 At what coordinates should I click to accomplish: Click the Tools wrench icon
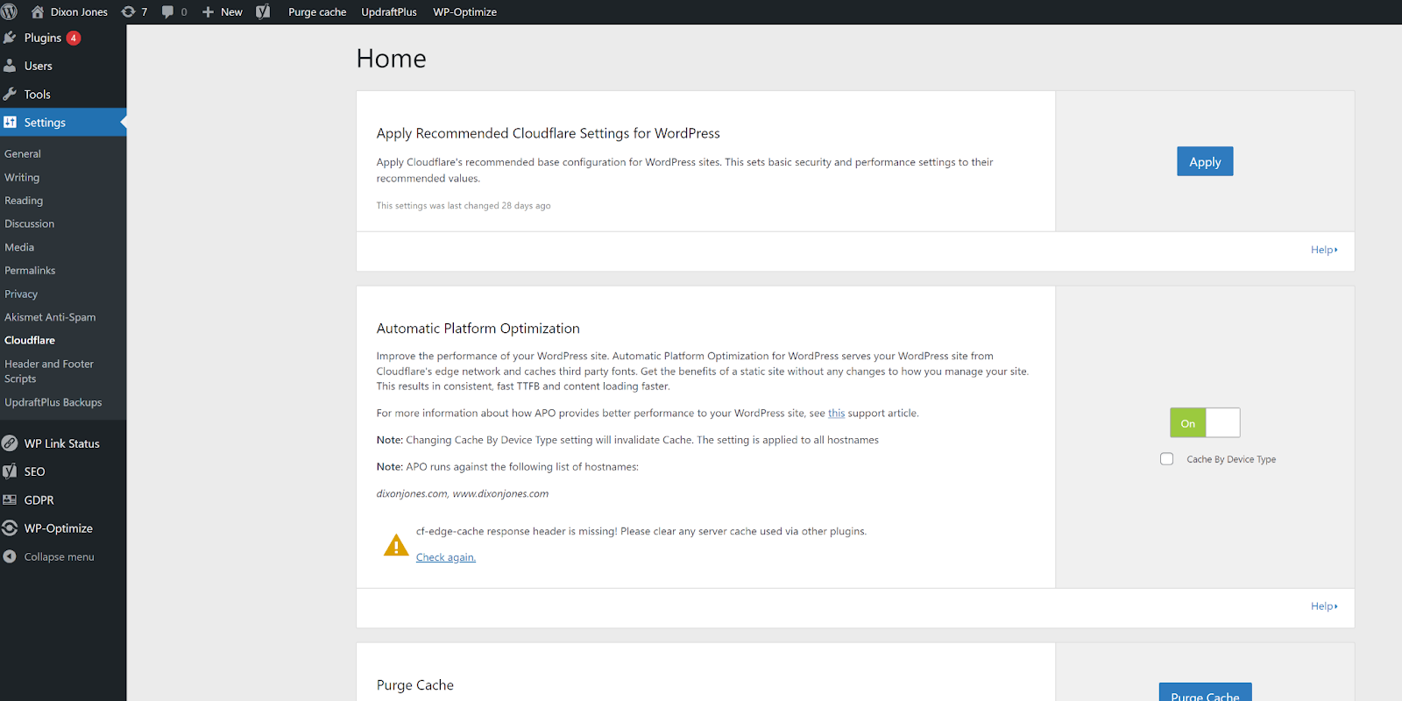click(x=10, y=94)
